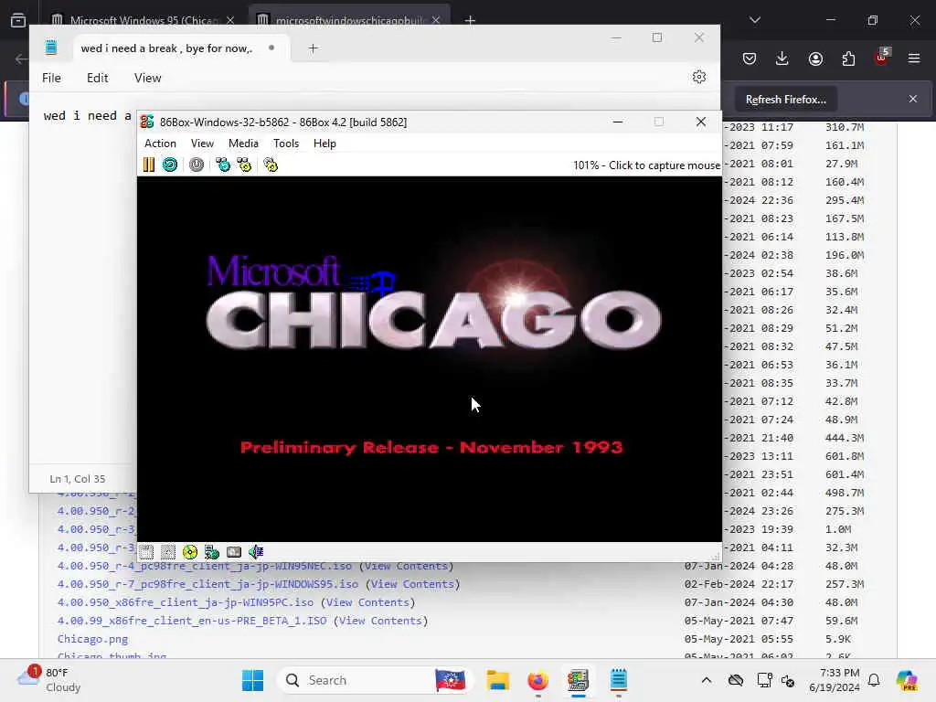Image resolution: width=936 pixels, height=702 pixels.
Task: Pause the emulation in 86Box toolbar
Action: (149, 165)
